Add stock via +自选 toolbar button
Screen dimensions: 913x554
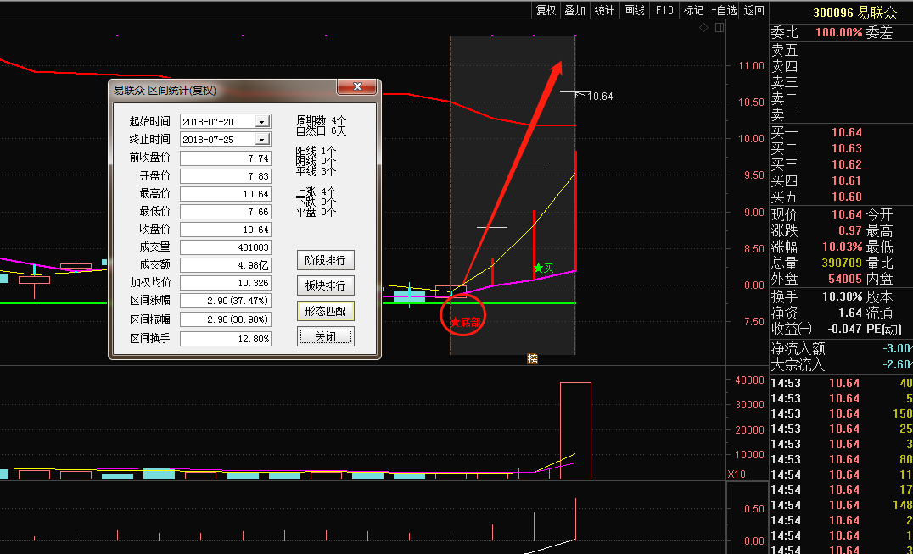click(723, 10)
